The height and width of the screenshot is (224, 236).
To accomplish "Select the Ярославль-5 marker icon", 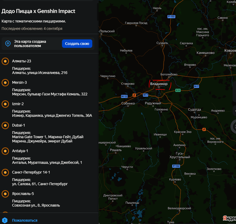I will (5, 194).
